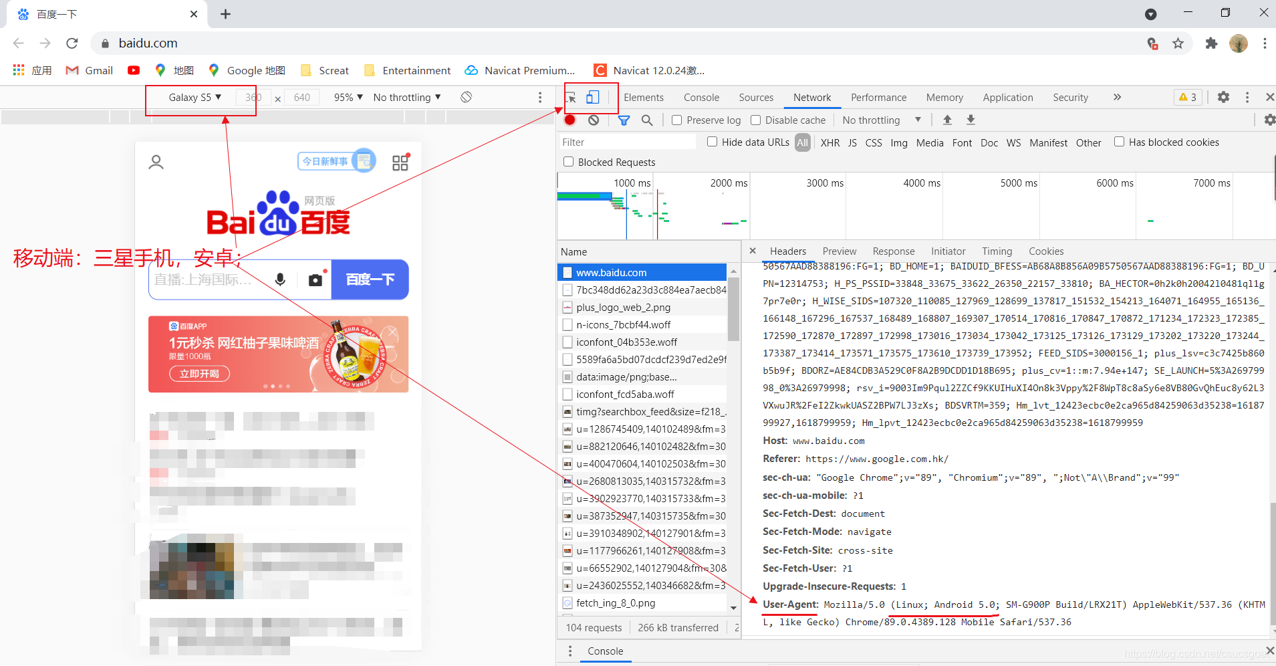Open network settings gear icon
The width and height of the screenshot is (1276, 666).
click(1269, 120)
